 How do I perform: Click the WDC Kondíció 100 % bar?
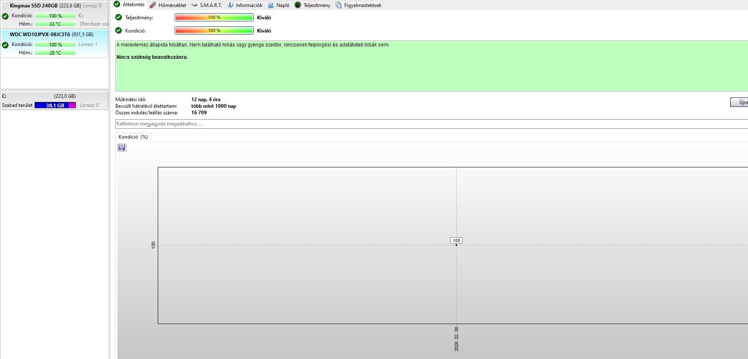[55, 44]
